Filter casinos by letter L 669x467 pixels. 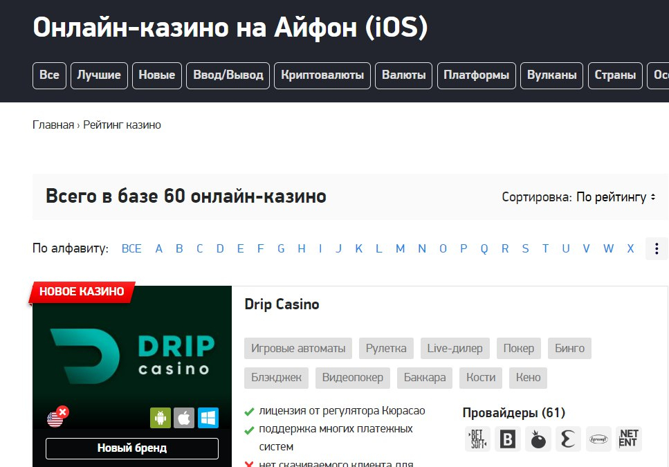378,248
